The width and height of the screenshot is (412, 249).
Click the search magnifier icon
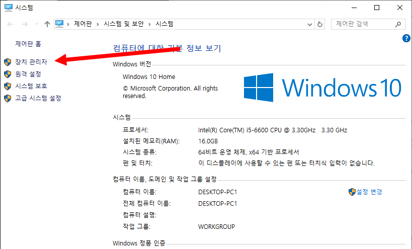point(398,24)
